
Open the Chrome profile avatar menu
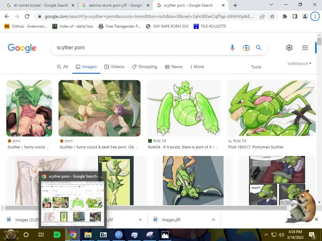[305, 16]
